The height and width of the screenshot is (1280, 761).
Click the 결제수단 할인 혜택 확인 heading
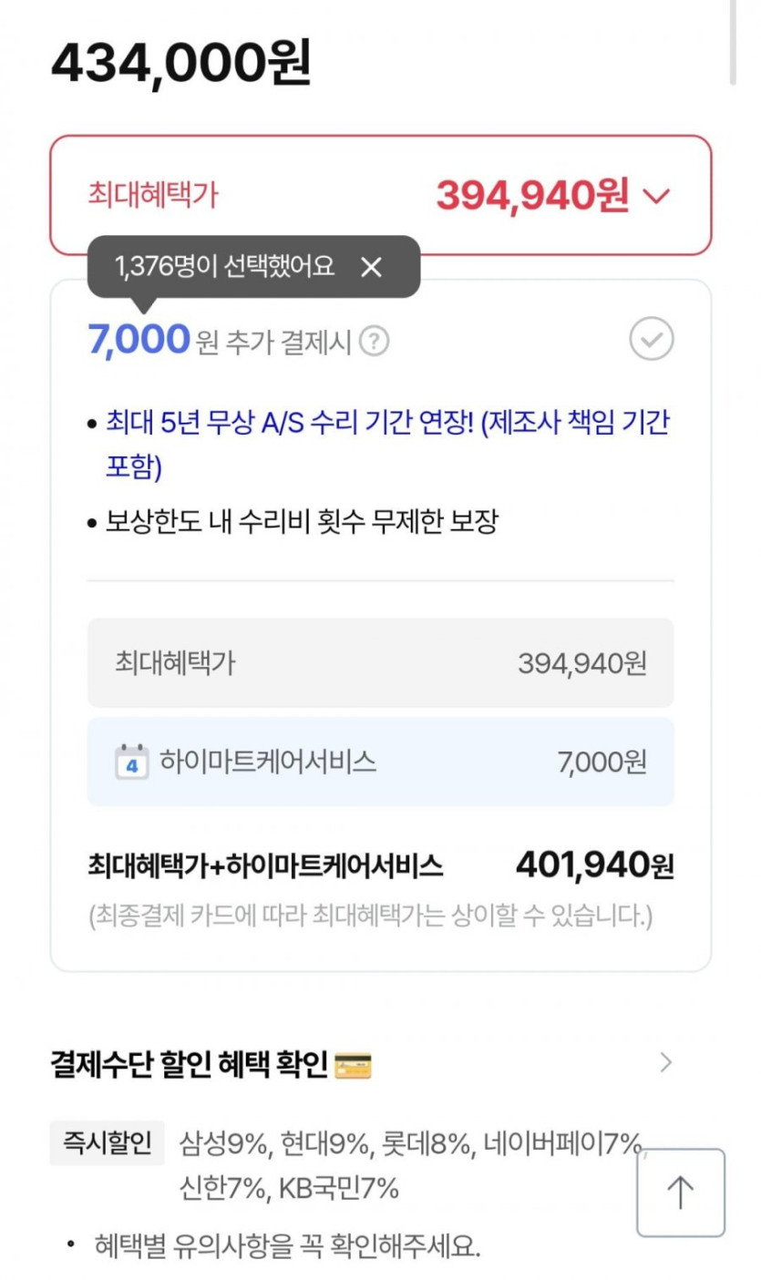point(189,1064)
